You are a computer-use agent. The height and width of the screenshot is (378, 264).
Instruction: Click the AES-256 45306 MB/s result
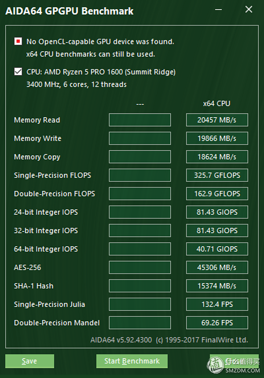(x=217, y=267)
